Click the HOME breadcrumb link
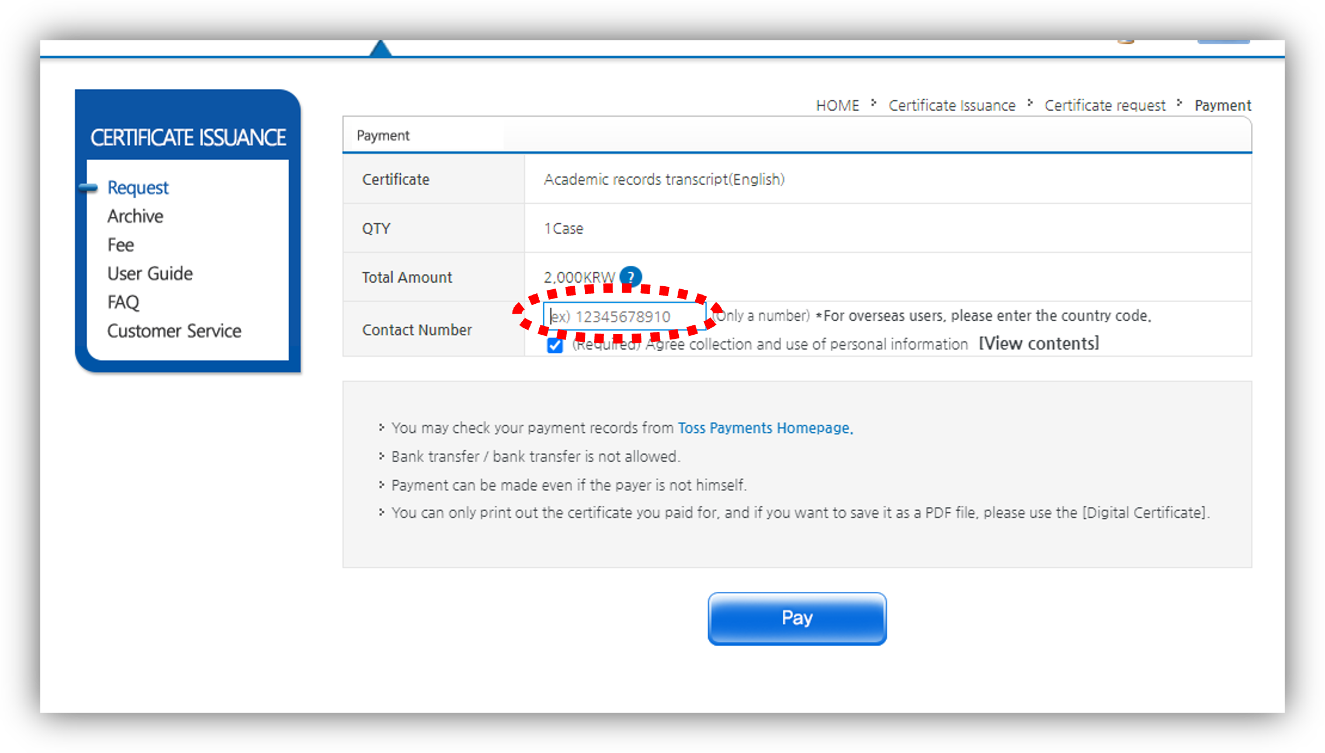The width and height of the screenshot is (1325, 753). pyautogui.click(x=837, y=105)
